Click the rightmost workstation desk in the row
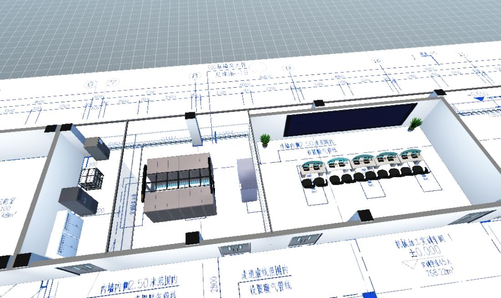 click(412, 157)
